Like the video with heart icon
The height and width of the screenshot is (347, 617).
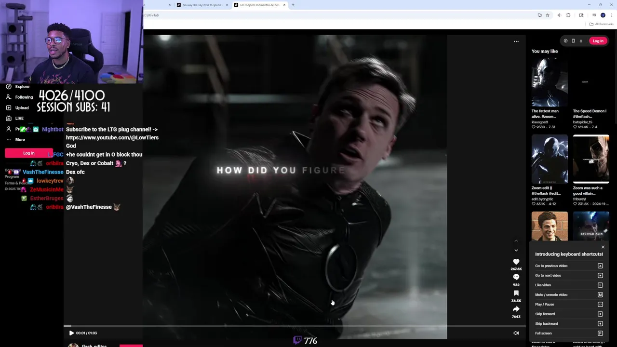516,262
